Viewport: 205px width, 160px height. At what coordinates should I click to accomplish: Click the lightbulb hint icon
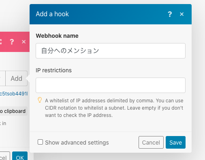pos(40,100)
